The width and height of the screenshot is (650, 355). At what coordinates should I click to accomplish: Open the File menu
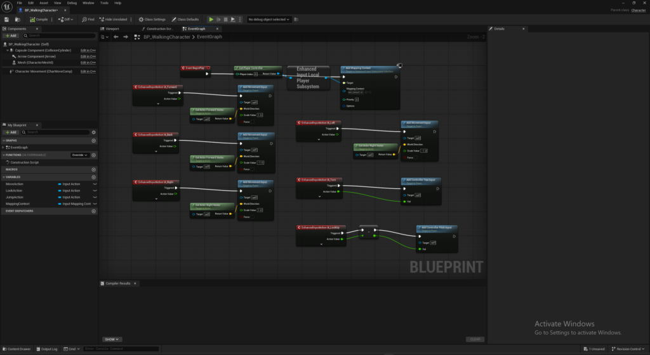point(20,3)
